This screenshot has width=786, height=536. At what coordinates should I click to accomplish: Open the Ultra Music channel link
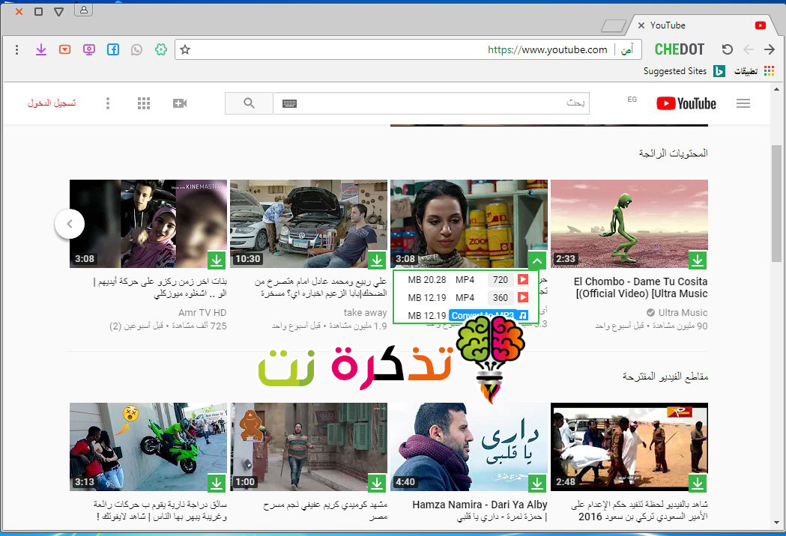click(x=683, y=313)
